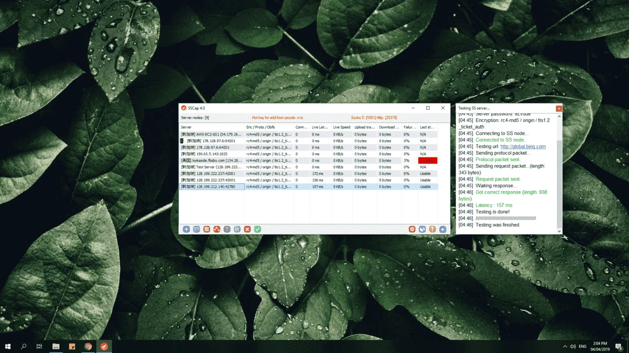
Task: Click the green checkmark icon in toolbar
Action: pos(257,229)
